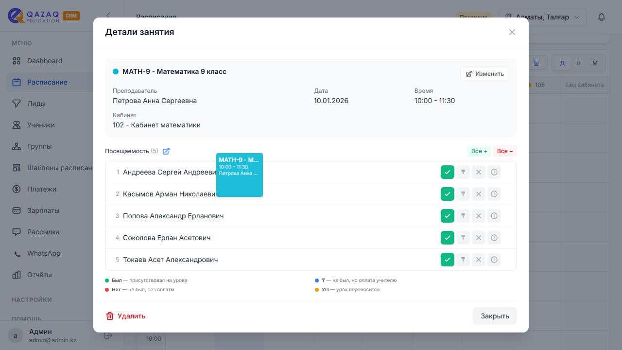Mark Касымов Арман as present (green check)

(448, 194)
